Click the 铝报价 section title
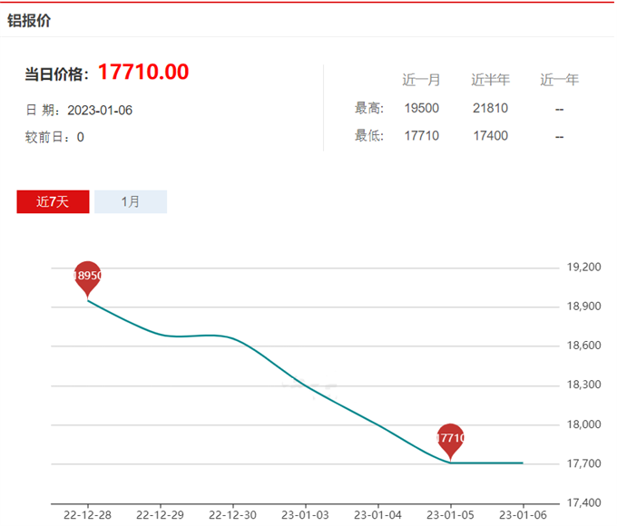This screenshot has height=526, width=617. [x=29, y=21]
